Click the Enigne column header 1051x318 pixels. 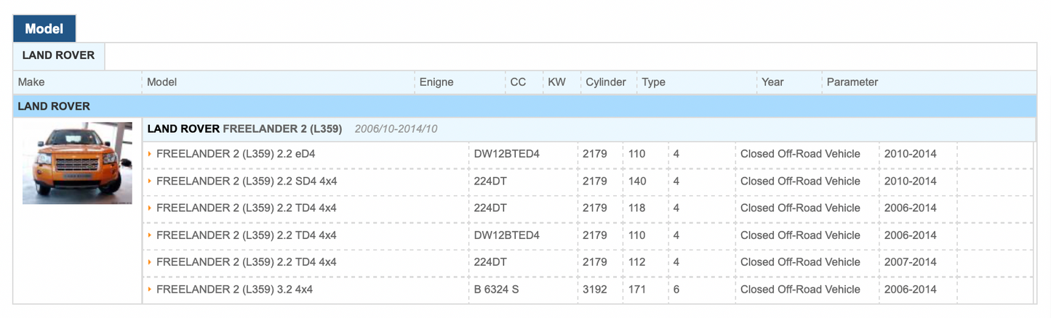pyautogui.click(x=436, y=82)
